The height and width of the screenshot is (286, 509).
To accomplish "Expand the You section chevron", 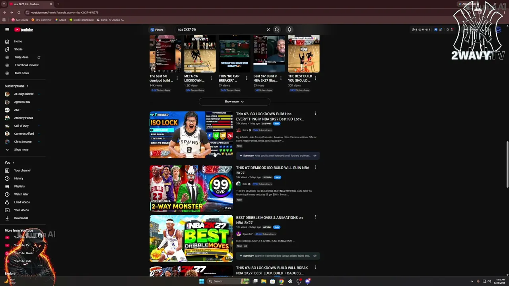I will 13,162.
